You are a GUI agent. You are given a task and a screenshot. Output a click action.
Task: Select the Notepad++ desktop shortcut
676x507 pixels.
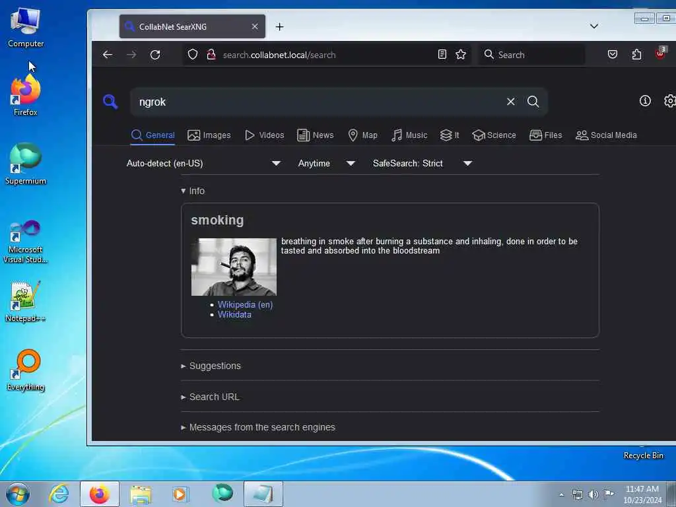coord(26,302)
